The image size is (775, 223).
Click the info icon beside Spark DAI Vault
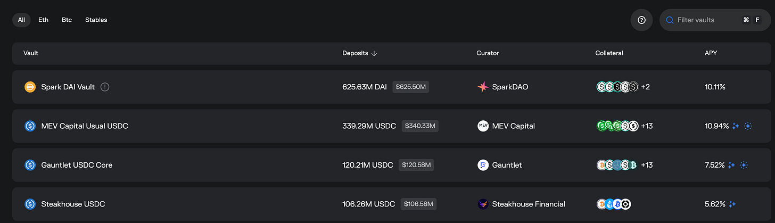105,87
